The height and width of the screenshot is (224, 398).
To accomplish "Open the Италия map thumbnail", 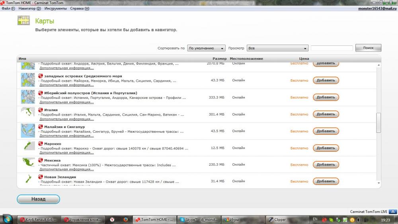I will point(28,112).
